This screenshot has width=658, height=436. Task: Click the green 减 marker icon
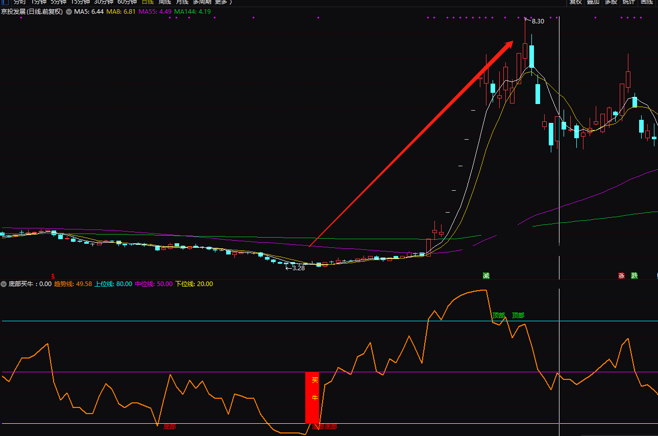(486, 276)
